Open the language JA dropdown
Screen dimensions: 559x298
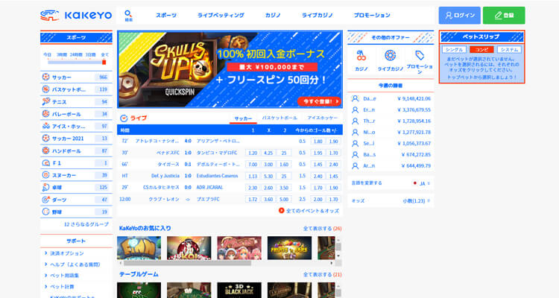pos(422,183)
